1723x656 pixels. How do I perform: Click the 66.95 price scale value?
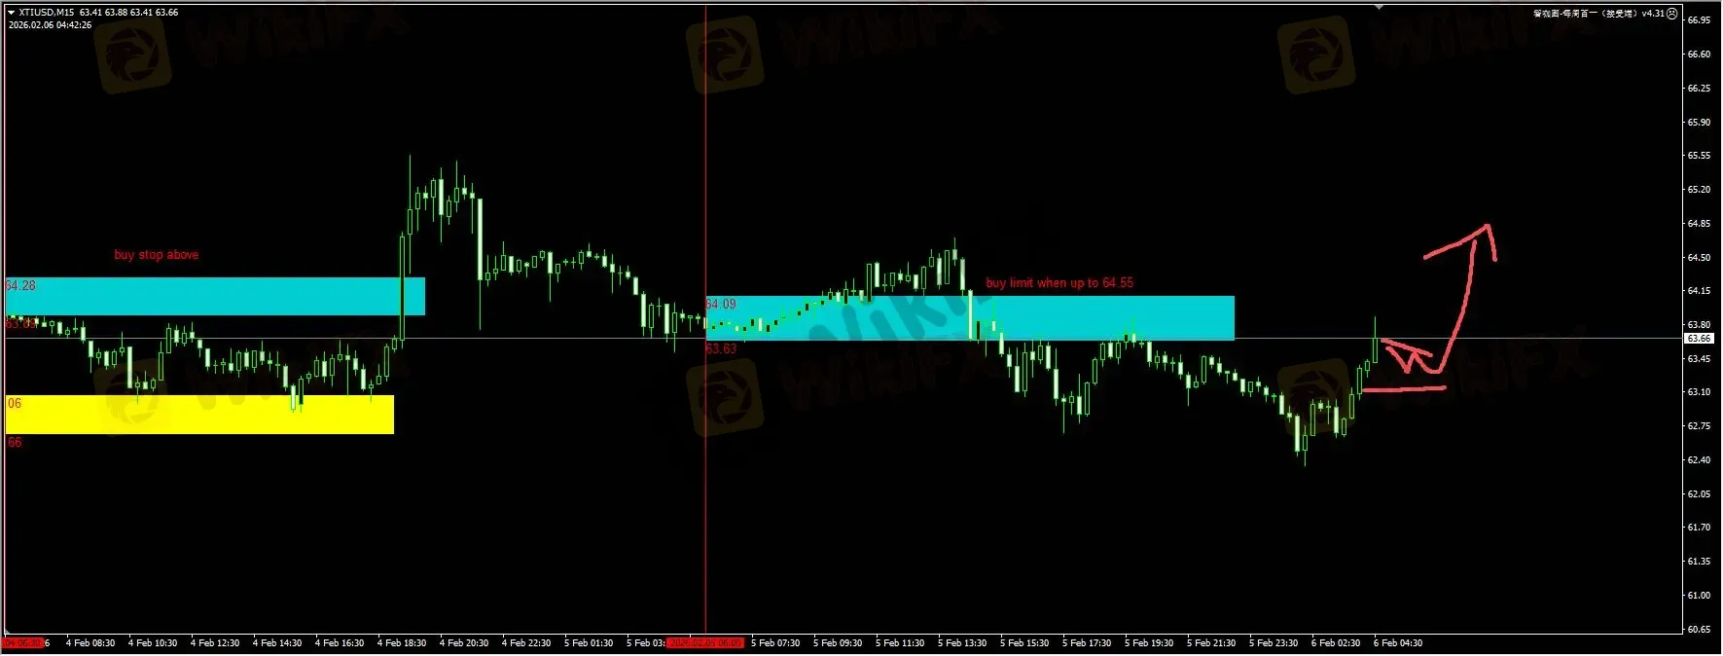tap(1699, 20)
